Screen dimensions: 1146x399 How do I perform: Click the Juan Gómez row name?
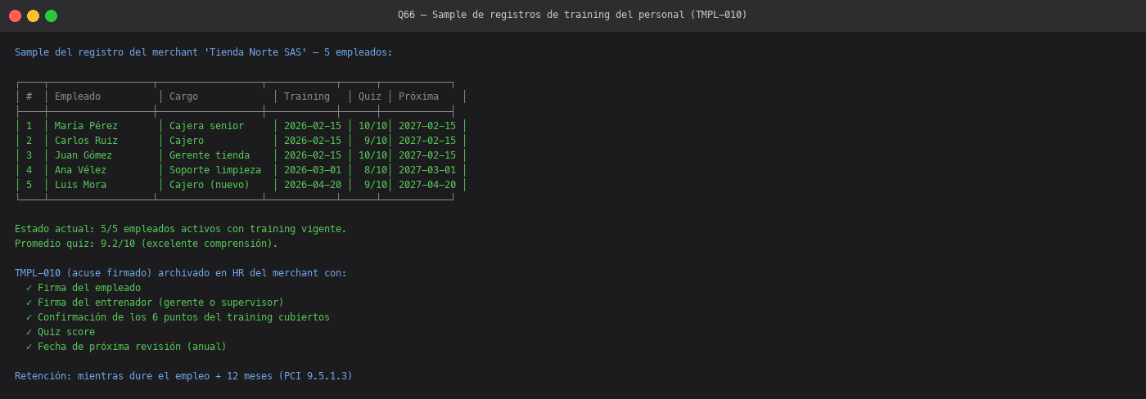(83, 155)
